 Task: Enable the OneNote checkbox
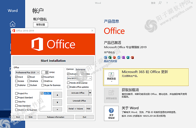coord(28,81)
